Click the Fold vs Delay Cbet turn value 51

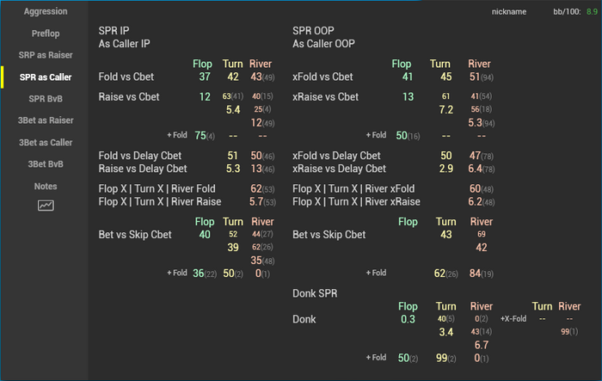[x=232, y=156]
